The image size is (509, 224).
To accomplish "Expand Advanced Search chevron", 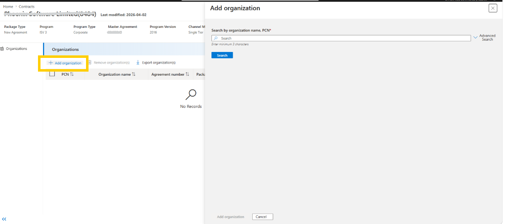I will (x=475, y=37).
